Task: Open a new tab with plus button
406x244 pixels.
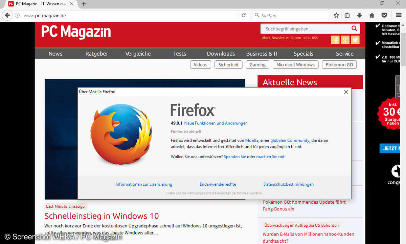Action: pos(84,4)
